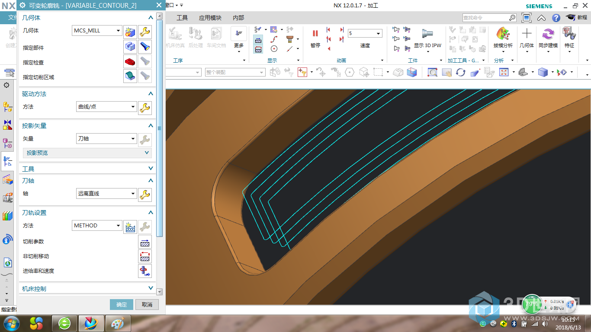The width and height of the screenshot is (591, 332).
Task: Open the Windows Start button
Action: click(11, 323)
